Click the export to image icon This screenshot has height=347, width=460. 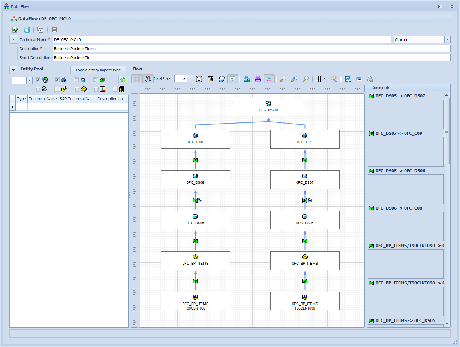point(359,79)
